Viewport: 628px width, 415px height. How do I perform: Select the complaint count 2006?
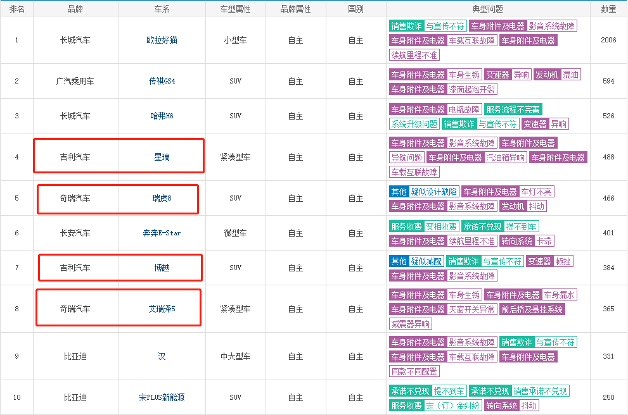608,40
